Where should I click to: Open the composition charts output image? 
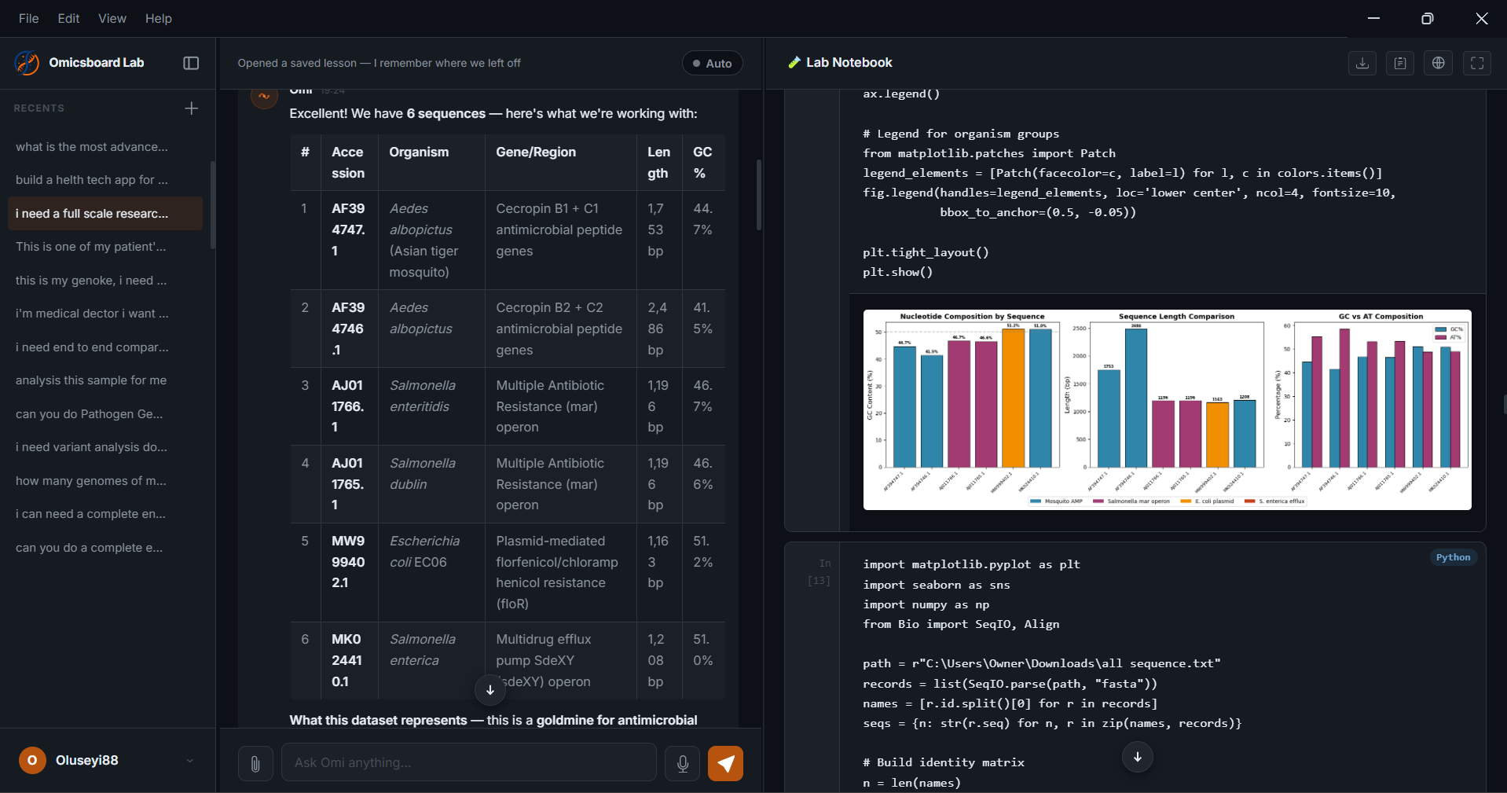(1167, 409)
